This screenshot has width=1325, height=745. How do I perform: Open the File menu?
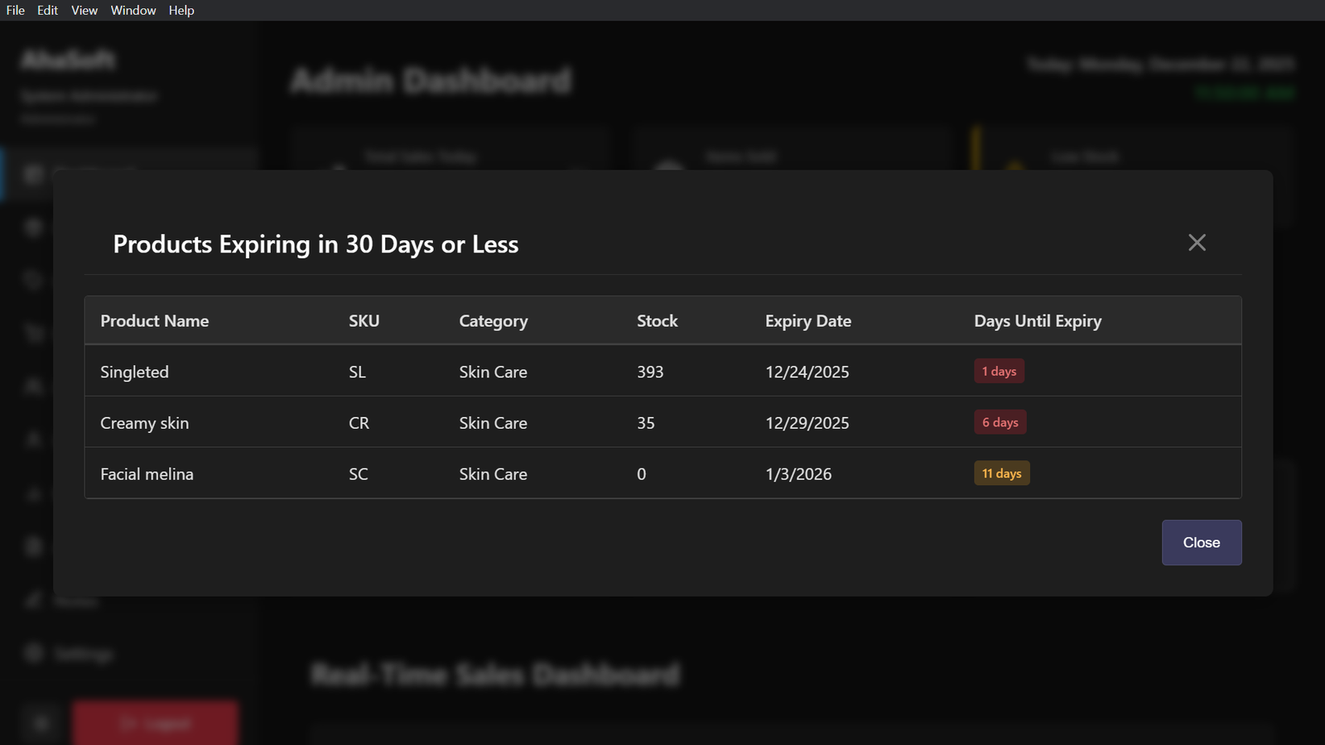pos(16,10)
